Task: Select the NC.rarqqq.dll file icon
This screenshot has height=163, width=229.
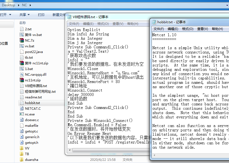Action: pyautogui.click(x=22, y=74)
